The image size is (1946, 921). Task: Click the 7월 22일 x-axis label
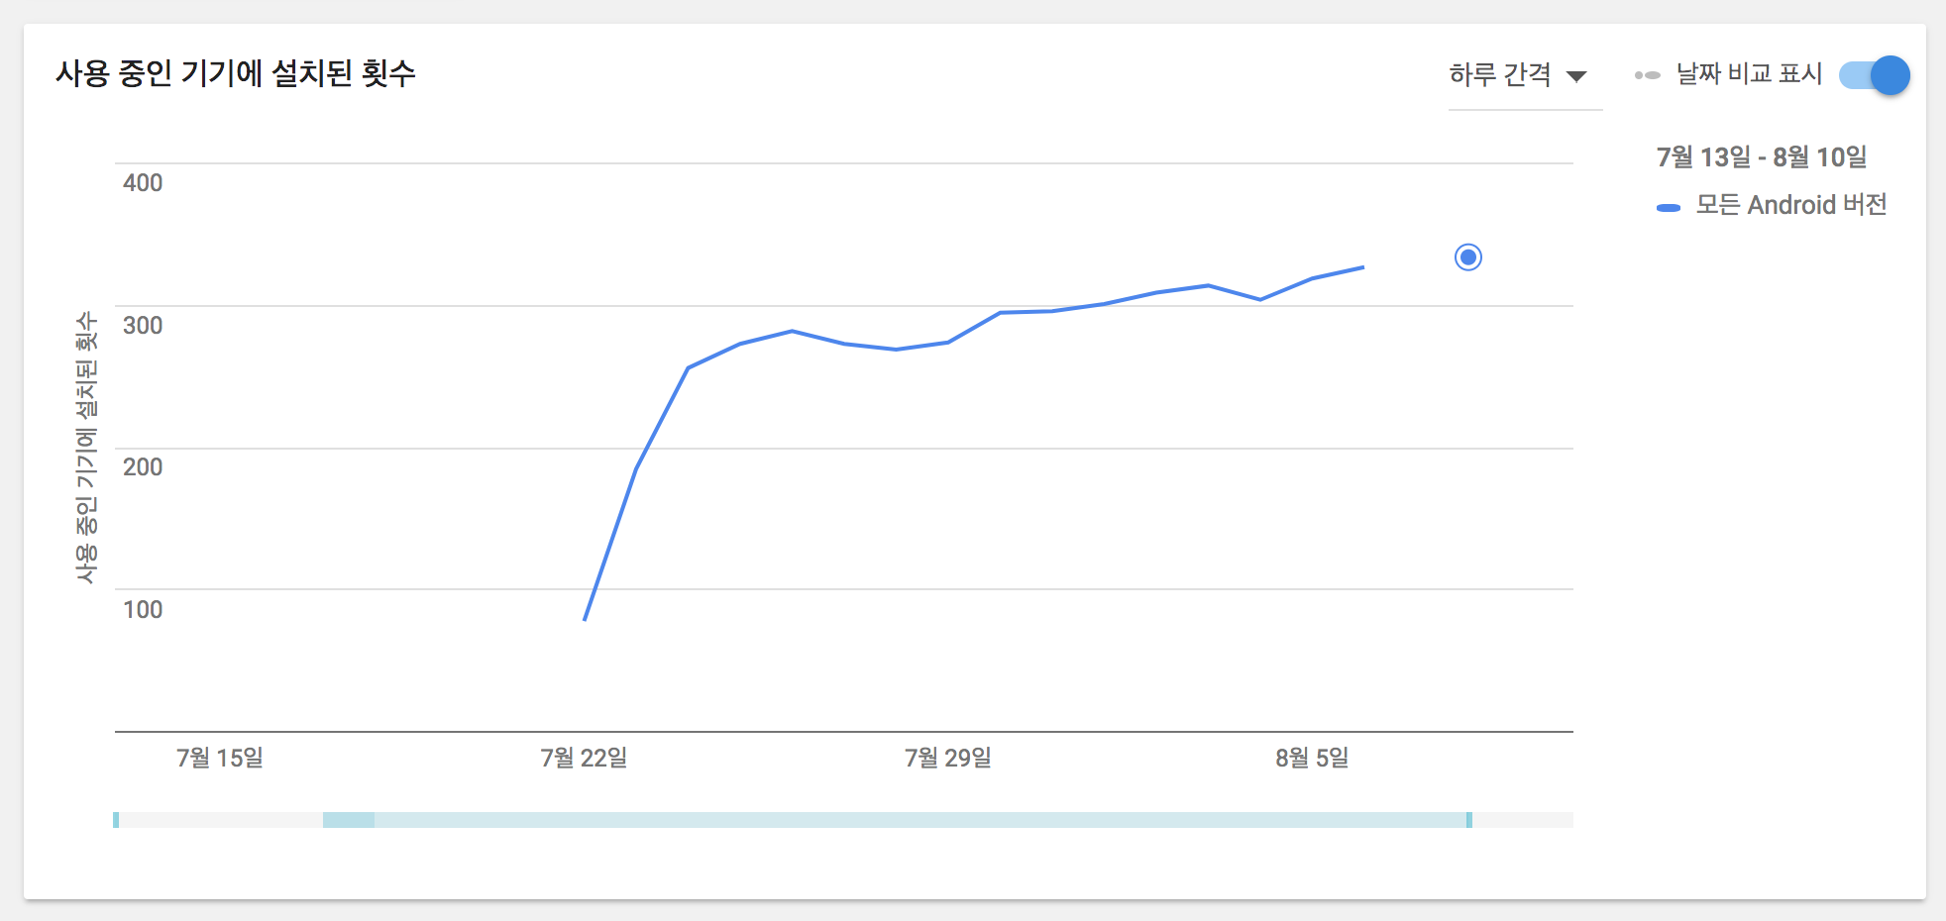tap(584, 758)
